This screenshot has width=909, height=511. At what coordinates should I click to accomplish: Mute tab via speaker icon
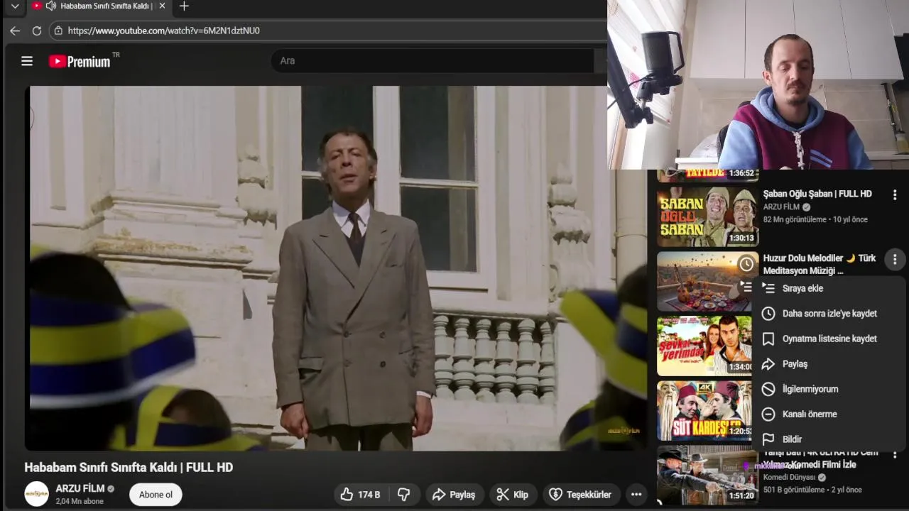(x=50, y=6)
